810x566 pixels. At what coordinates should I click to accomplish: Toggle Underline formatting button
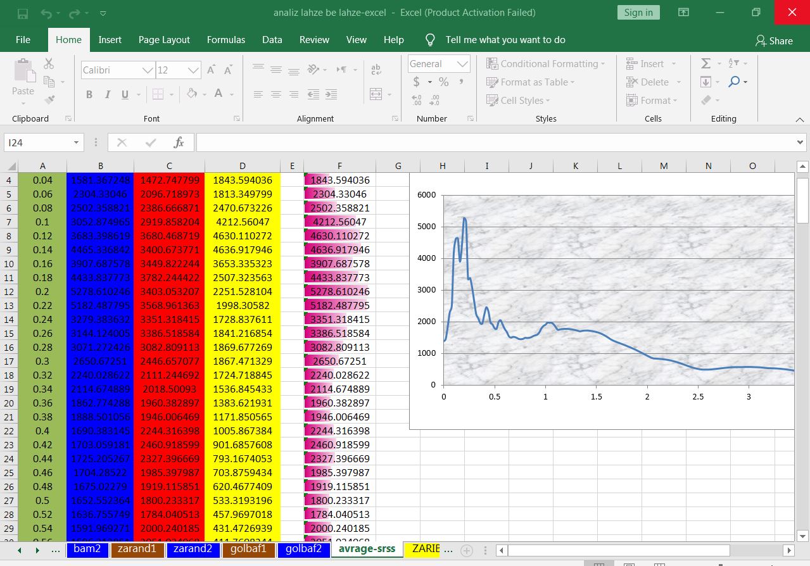tap(125, 94)
